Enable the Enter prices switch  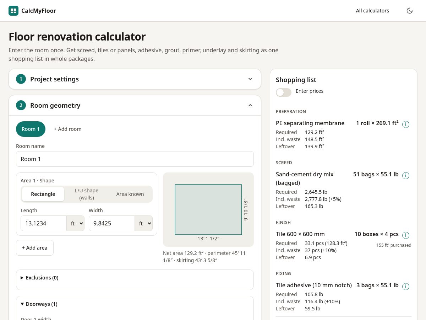(x=284, y=92)
